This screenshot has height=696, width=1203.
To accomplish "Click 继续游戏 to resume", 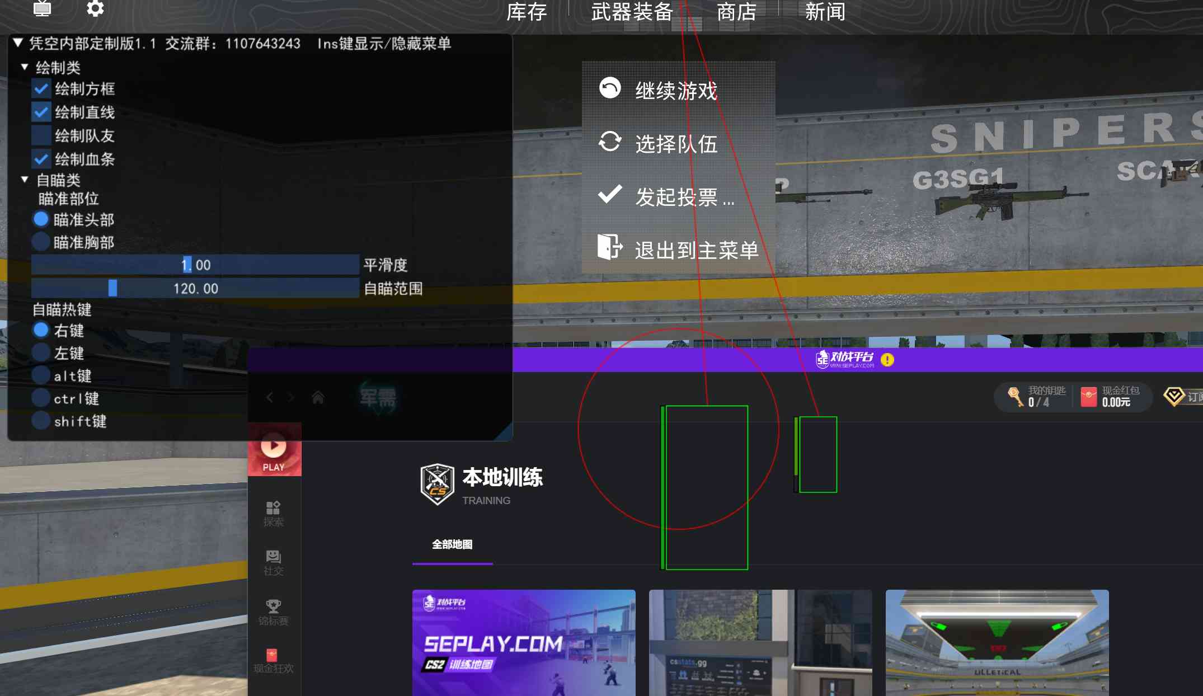I will (676, 91).
